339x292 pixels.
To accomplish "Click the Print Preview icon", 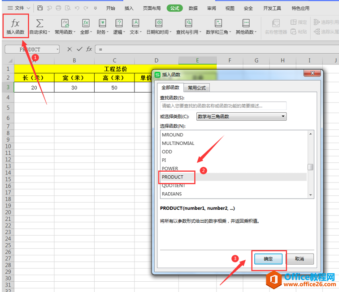I will (x=68, y=8).
